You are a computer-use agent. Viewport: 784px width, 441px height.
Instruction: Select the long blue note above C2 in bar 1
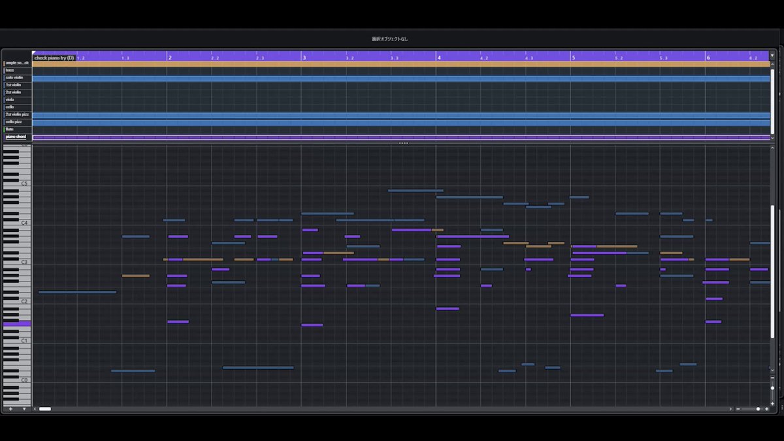pos(77,292)
